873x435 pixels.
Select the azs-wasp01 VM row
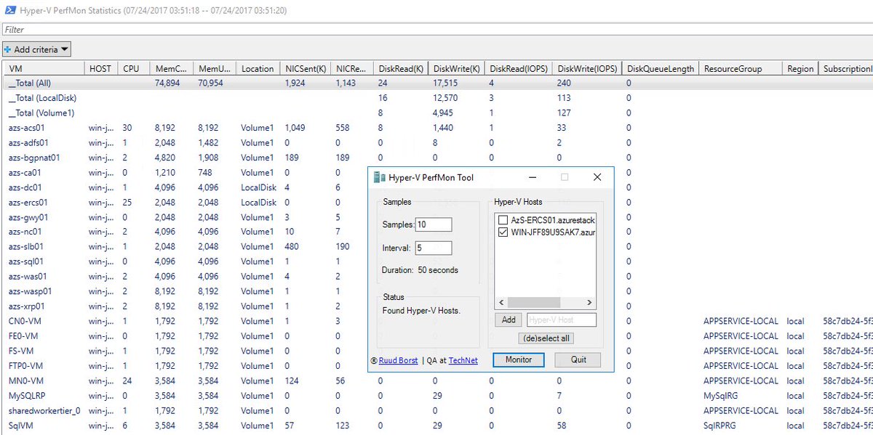click(436, 291)
